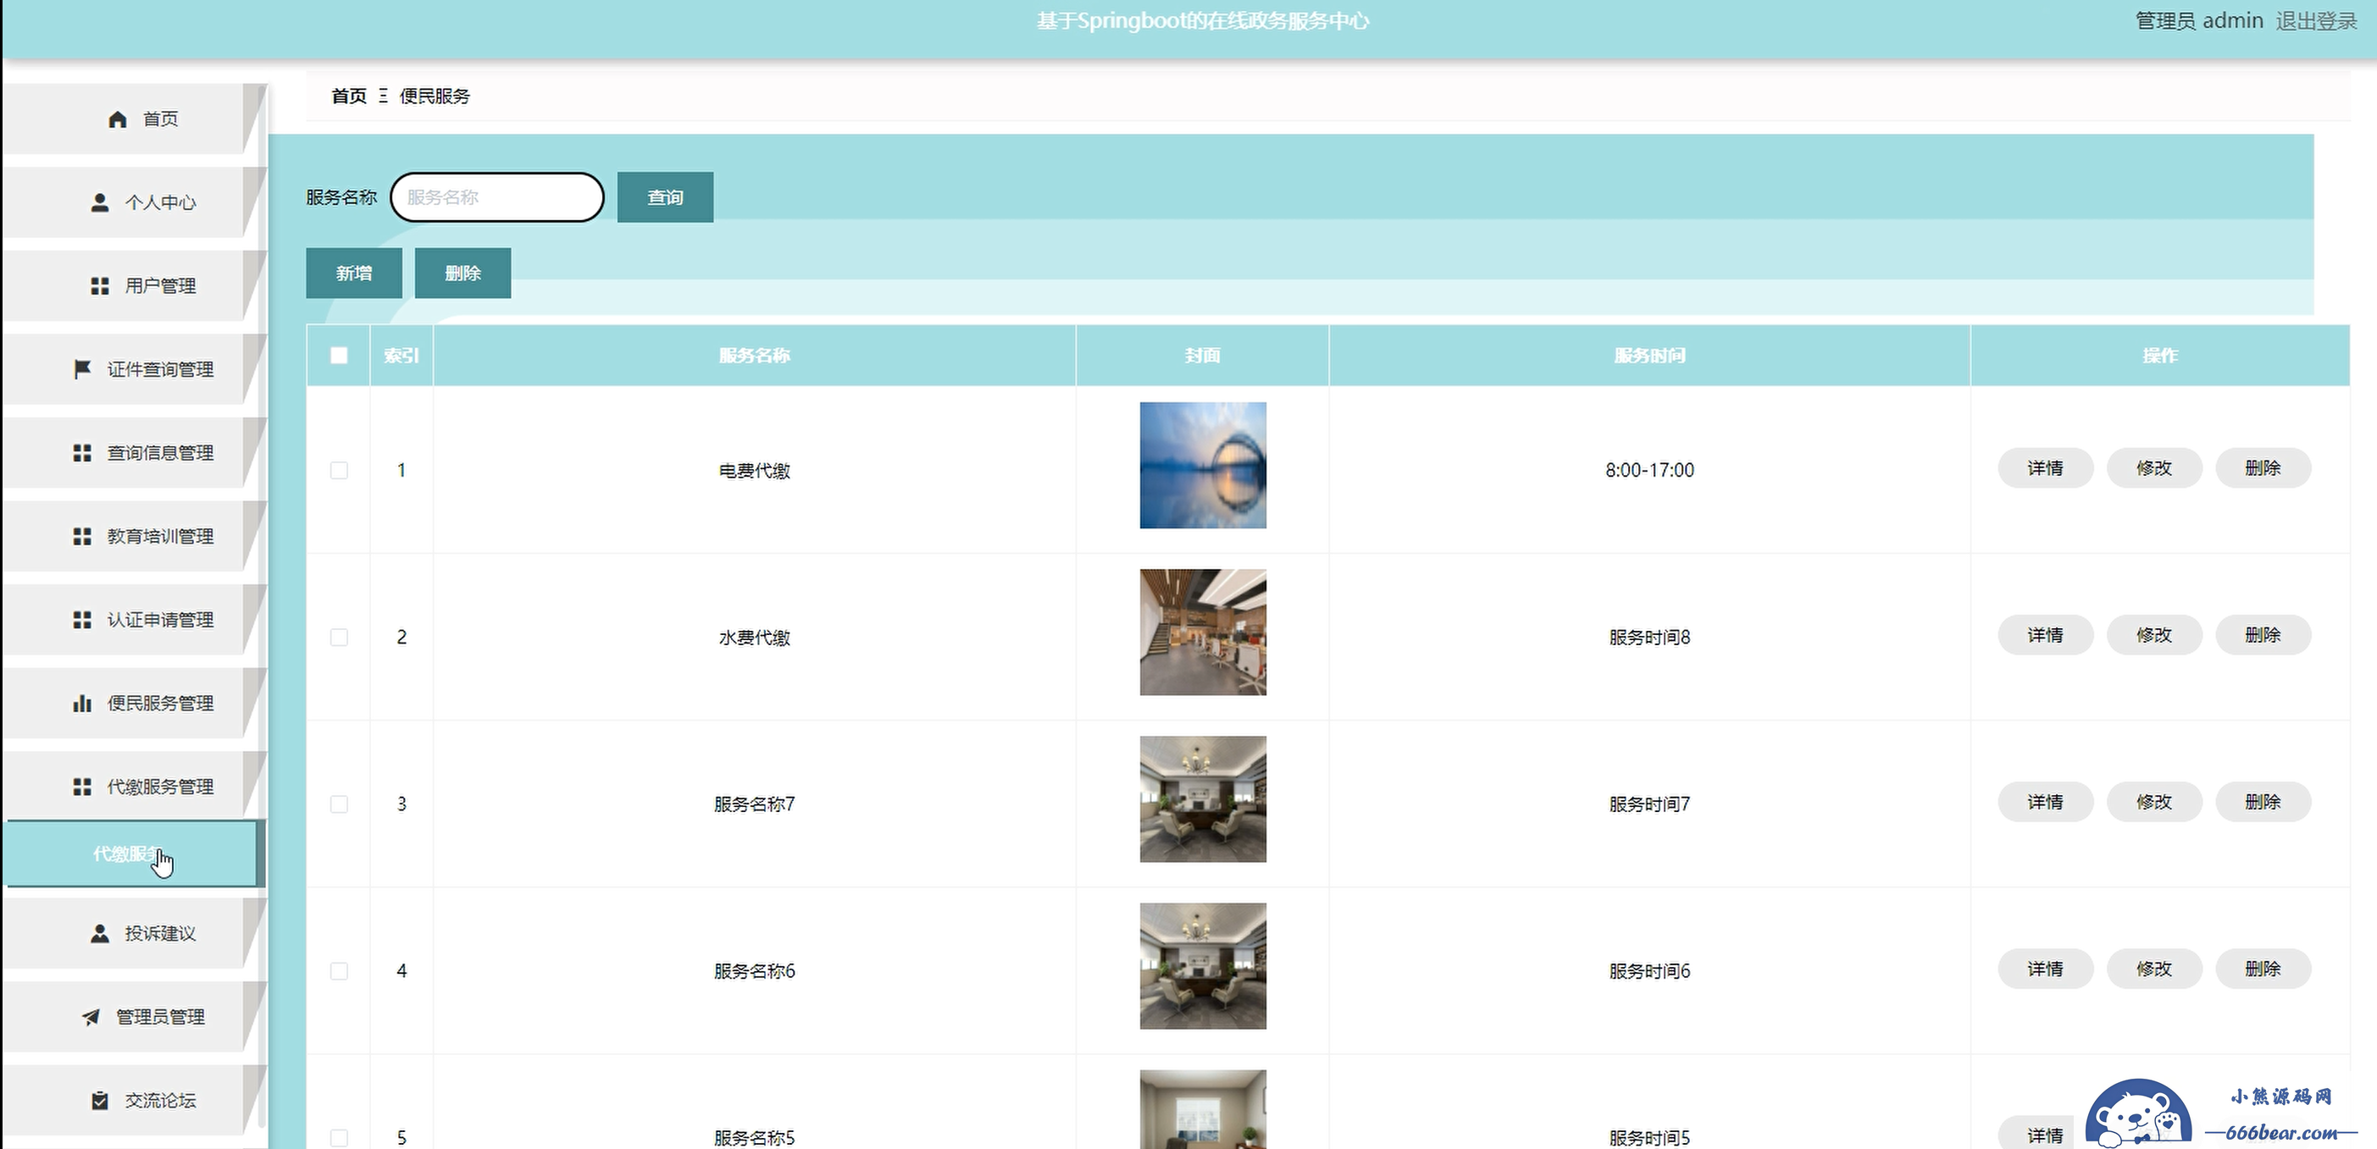Click the paper plane icon beside 管理员管理
Viewport: 2377px width, 1149px height.
pyautogui.click(x=91, y=1017)
